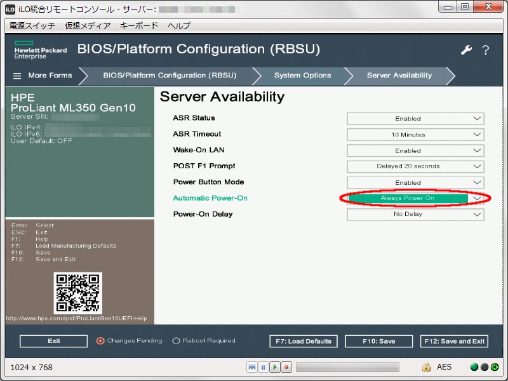508x381 pixels.
Task: Pause the console capture playback
Action: [x=264, y=367]
